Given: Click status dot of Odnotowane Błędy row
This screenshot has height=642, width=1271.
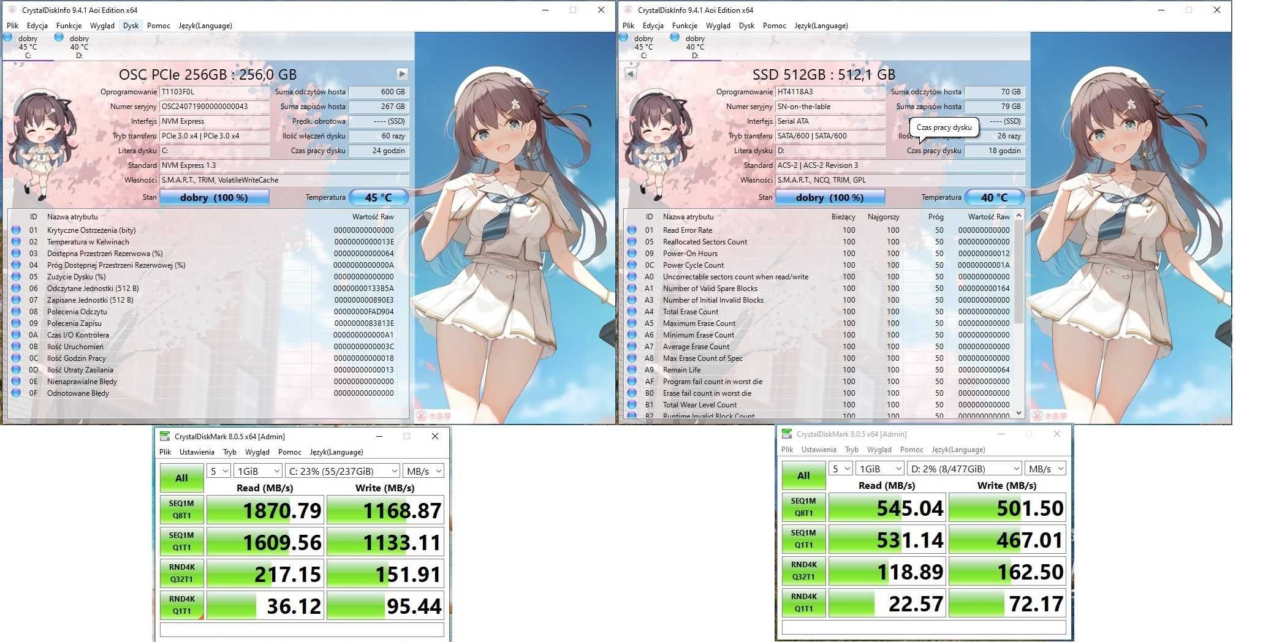Looking at the screenshot, I should pos(16,393).
